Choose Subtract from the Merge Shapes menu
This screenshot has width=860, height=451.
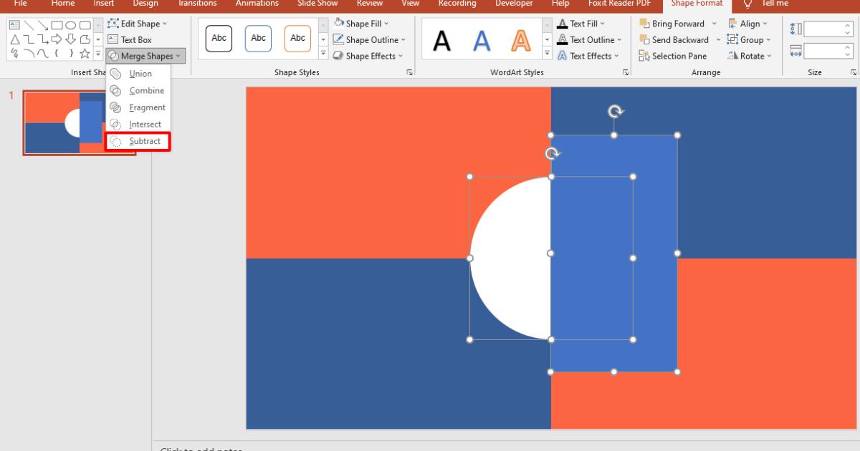(140, 140)
